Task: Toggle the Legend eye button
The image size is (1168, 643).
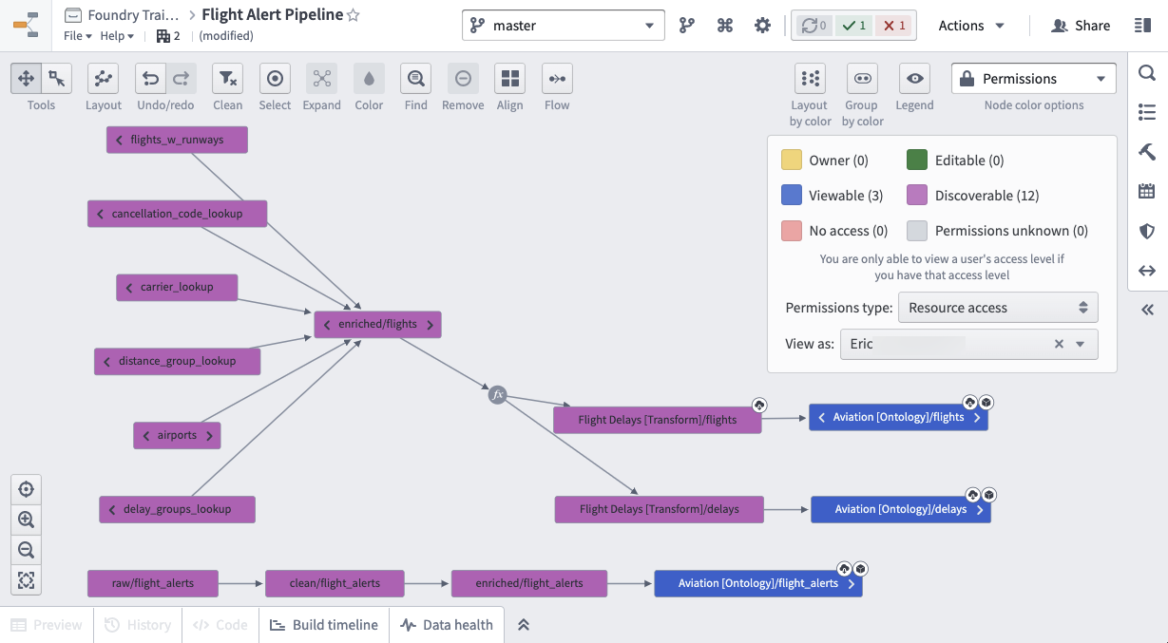Action: pyautogui.click(x=914, y=78)
